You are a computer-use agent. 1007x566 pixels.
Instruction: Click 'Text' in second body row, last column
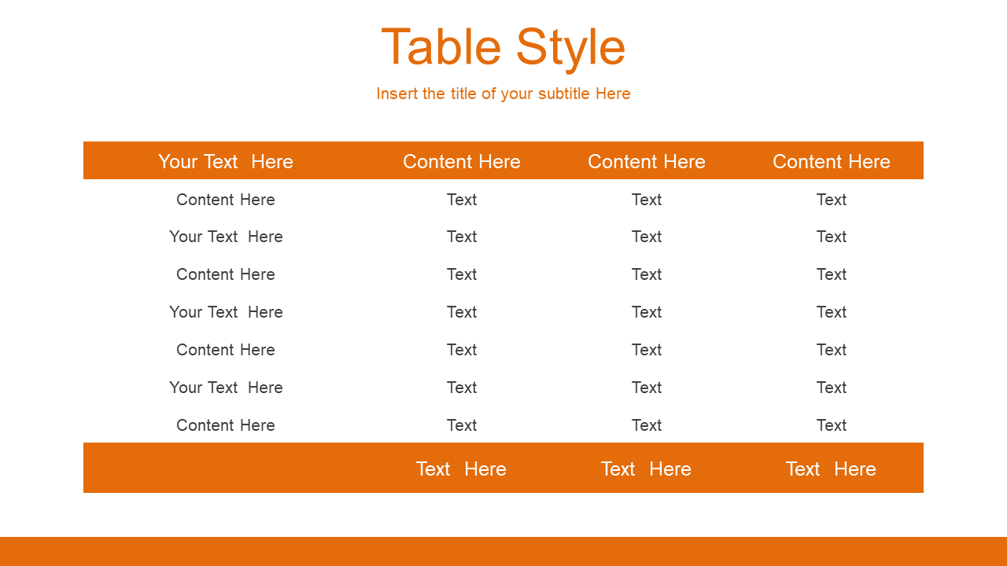832,237
